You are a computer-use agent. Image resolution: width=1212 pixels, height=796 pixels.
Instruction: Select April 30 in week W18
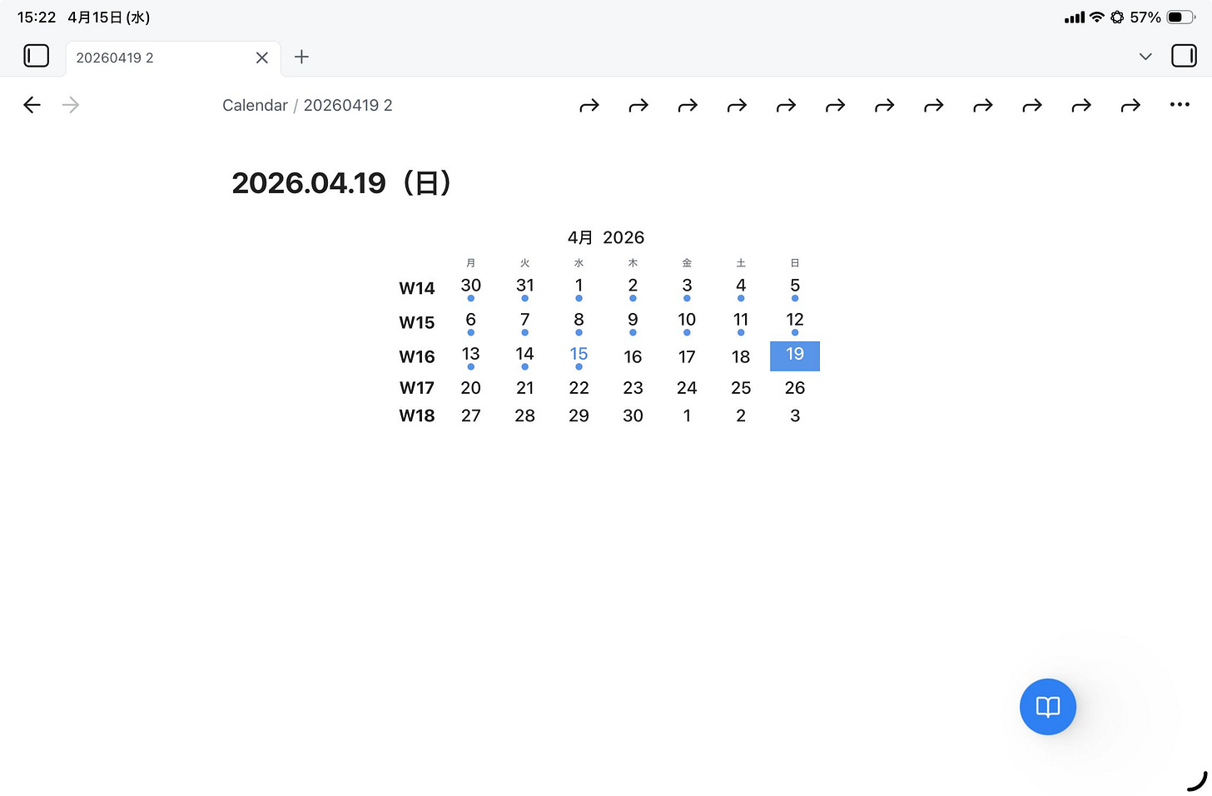(633, 415)
